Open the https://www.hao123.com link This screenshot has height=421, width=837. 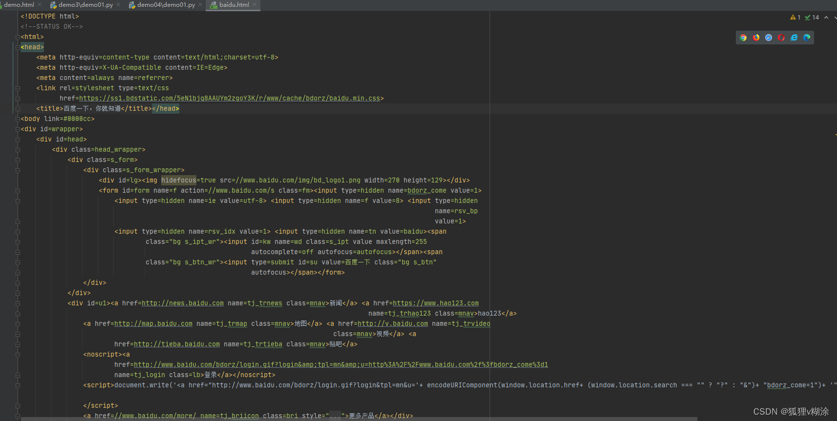(x=436, y=303)
